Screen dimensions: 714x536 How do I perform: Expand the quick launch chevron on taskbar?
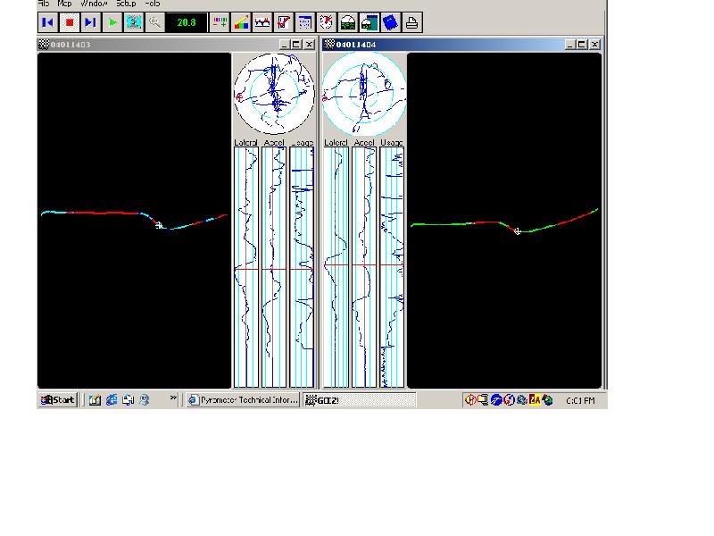tap(173, 399)
